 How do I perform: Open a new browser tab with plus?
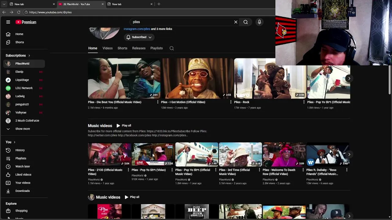159,4
